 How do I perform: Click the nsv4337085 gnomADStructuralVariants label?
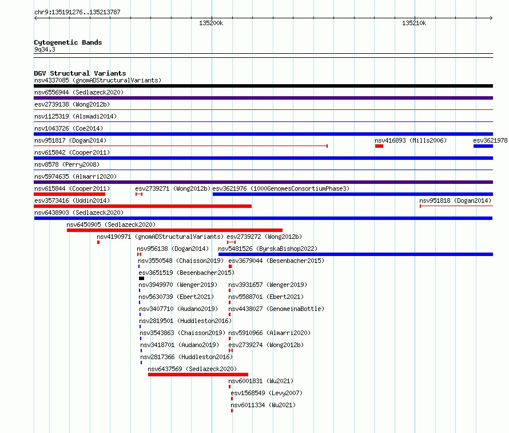(98, 80)
